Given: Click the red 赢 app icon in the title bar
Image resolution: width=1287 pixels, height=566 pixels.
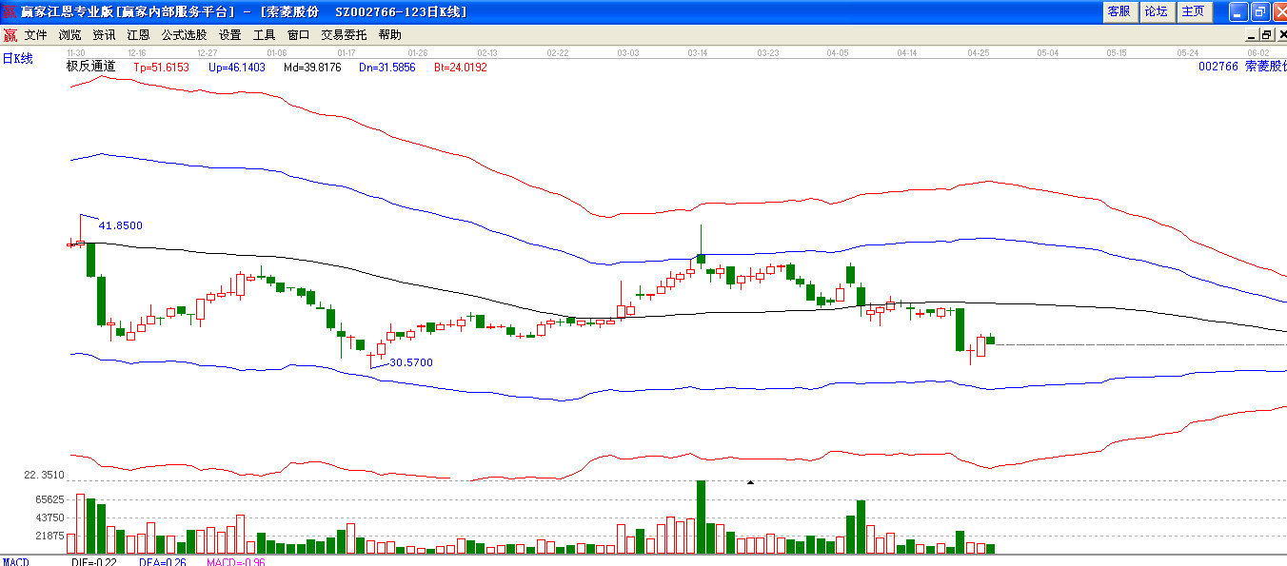Looking at the screenshot, I should [10, 11].
